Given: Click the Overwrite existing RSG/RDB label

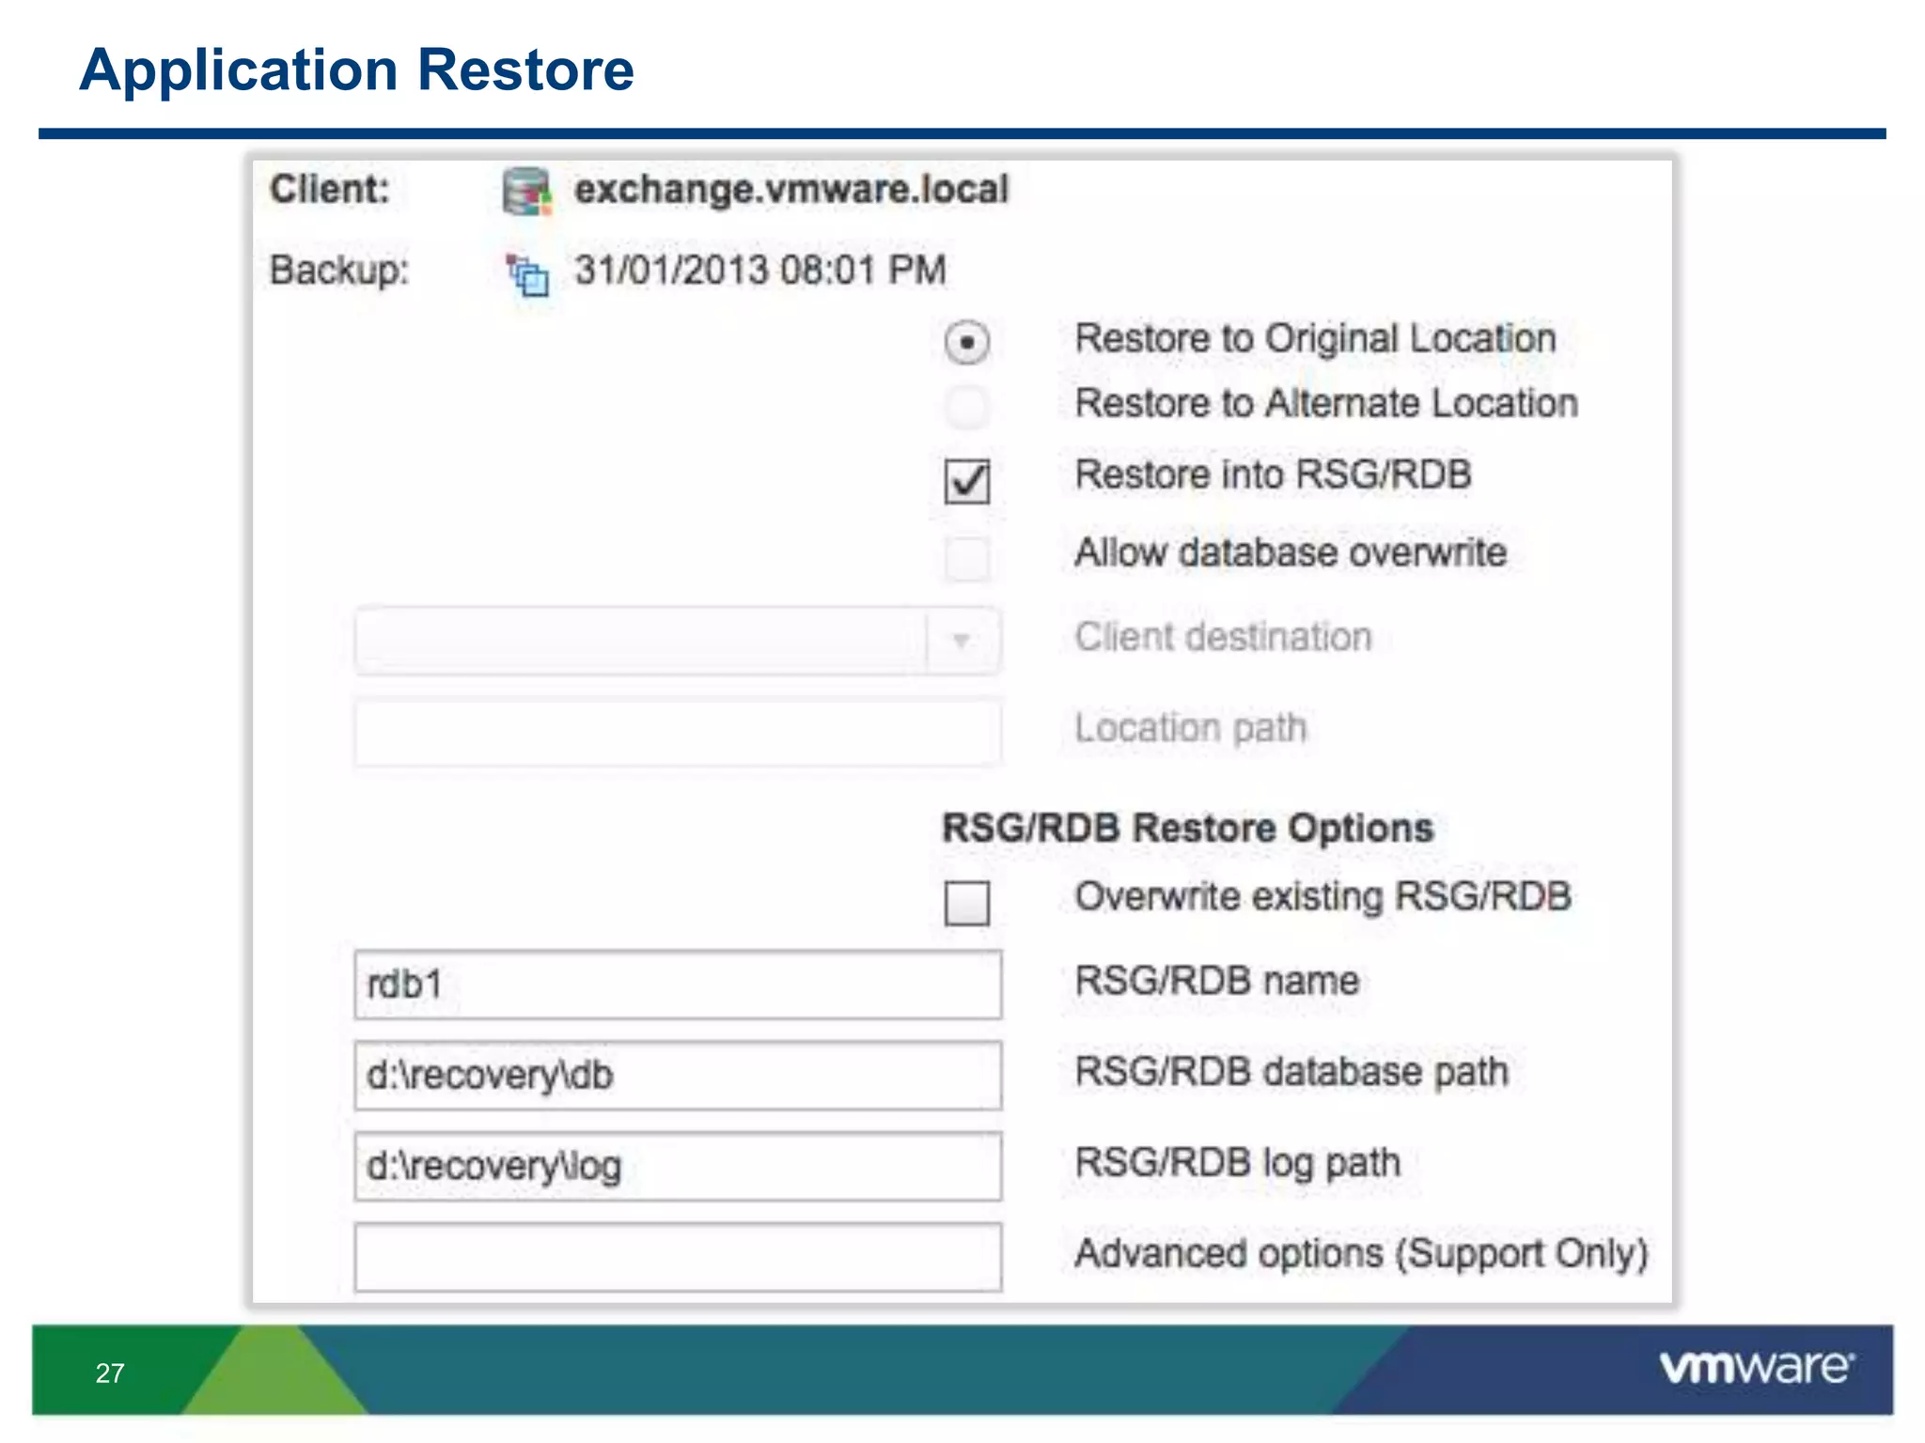Looking at the screenshot, I should [x=1322, y=896].
